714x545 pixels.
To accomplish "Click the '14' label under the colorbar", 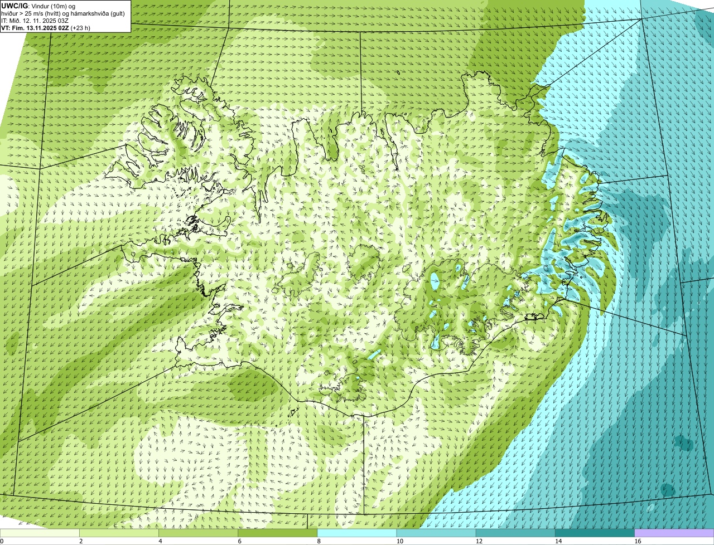I will 558,541.
